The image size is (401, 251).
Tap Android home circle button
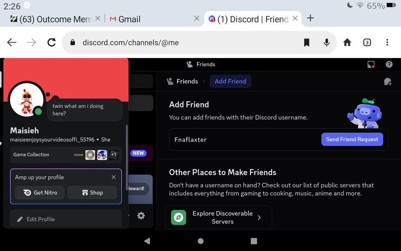click(201, 241)
